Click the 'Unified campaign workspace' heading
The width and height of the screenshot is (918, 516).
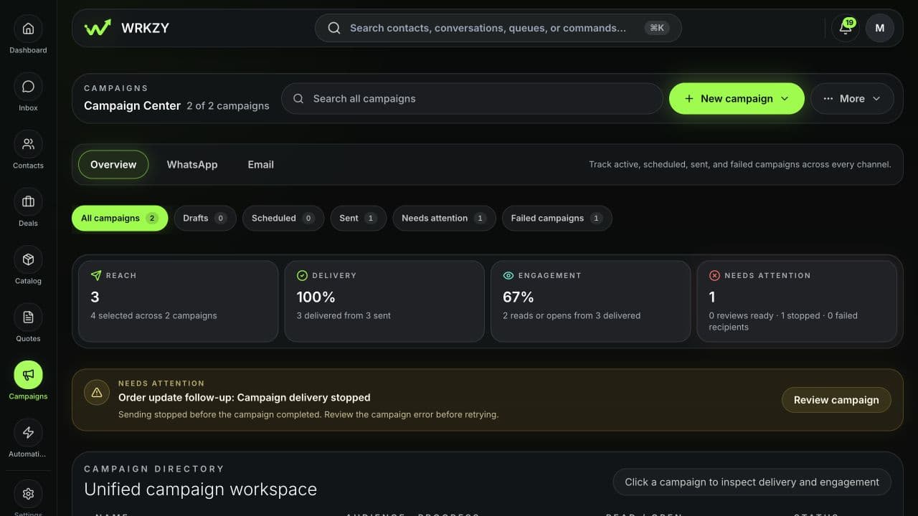click(x=200, y=489)
